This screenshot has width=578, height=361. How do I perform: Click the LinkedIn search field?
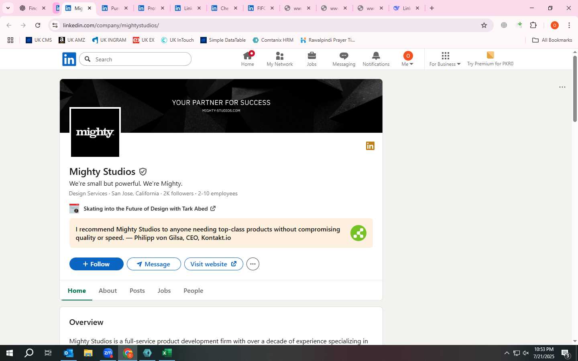pos(135,59)
